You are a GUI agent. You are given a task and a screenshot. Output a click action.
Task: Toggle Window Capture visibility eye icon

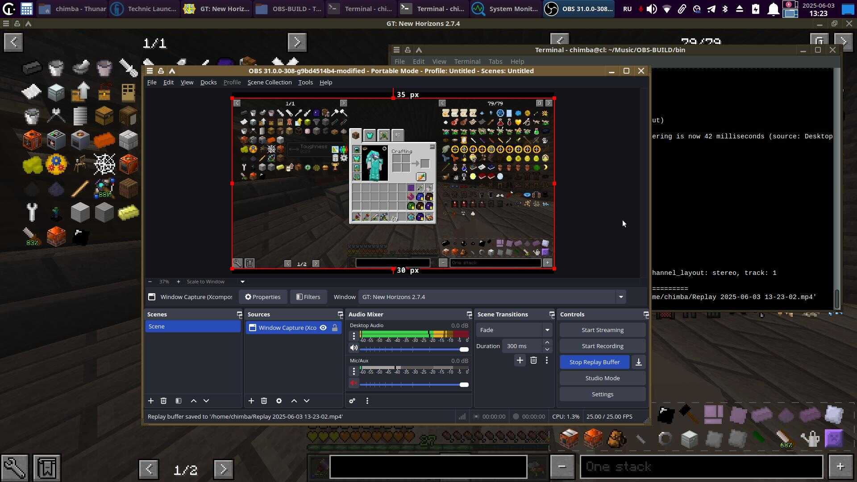pos(323,328)
